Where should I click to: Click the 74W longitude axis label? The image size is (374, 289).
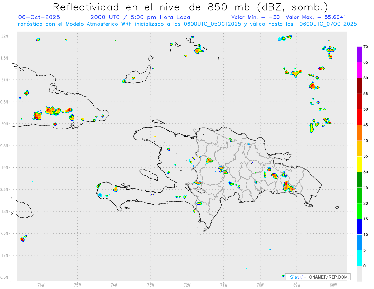pos(114,285)
